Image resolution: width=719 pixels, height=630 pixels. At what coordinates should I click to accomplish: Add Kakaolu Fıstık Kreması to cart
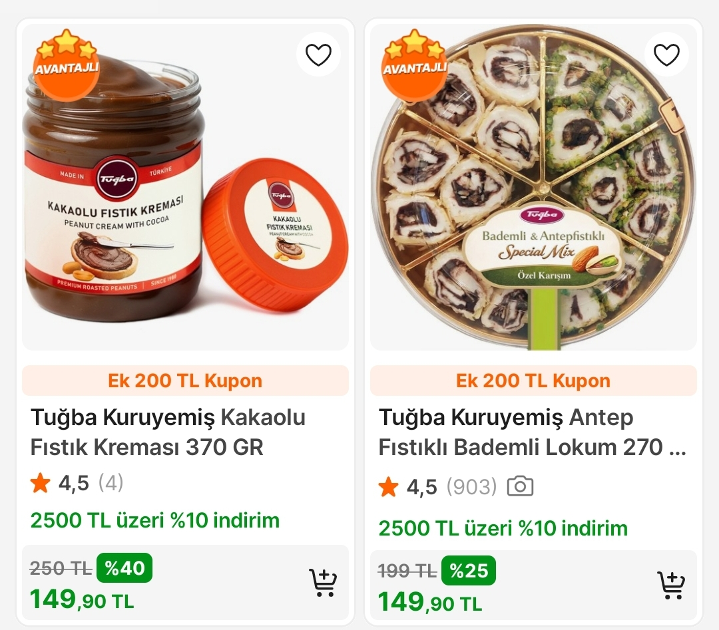324,583
